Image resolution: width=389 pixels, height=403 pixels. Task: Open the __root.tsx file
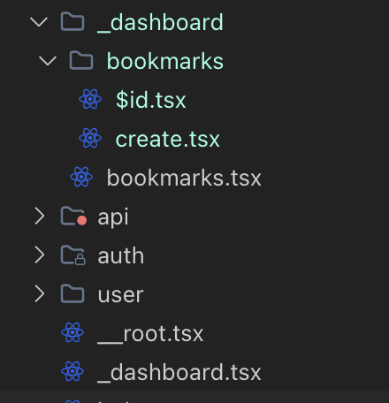coord(150,334)
